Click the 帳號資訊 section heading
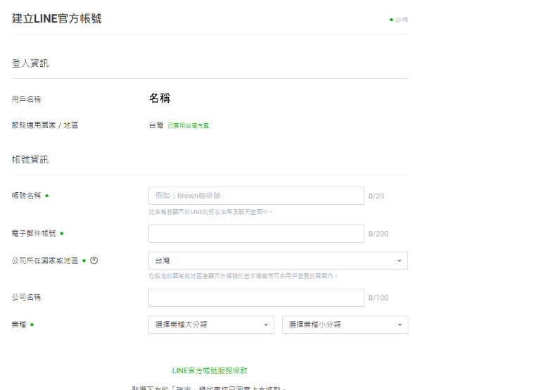This screenshot has width=541, height=390. 30,160
